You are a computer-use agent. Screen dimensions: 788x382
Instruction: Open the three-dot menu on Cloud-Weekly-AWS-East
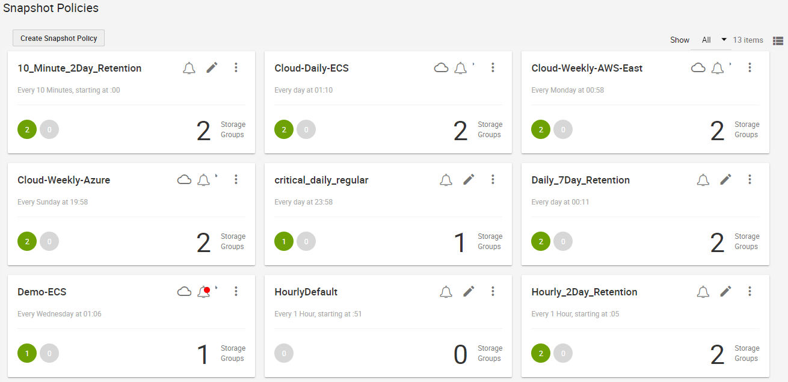(750, 67)
